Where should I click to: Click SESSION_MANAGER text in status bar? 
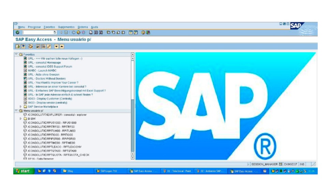point(265,164)
